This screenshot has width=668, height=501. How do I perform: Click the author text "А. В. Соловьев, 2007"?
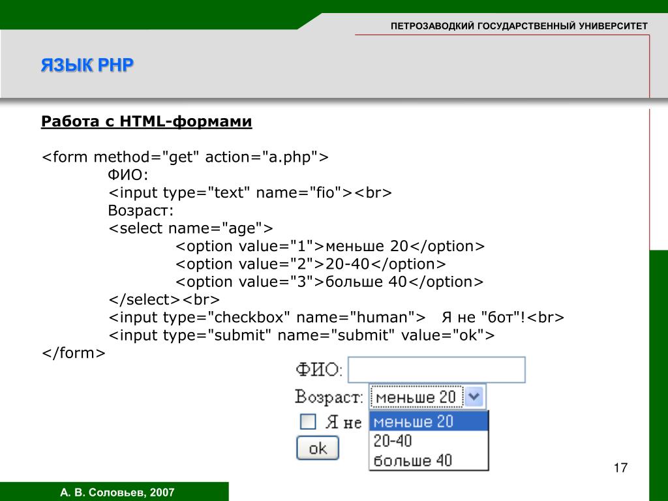(117, 493)
